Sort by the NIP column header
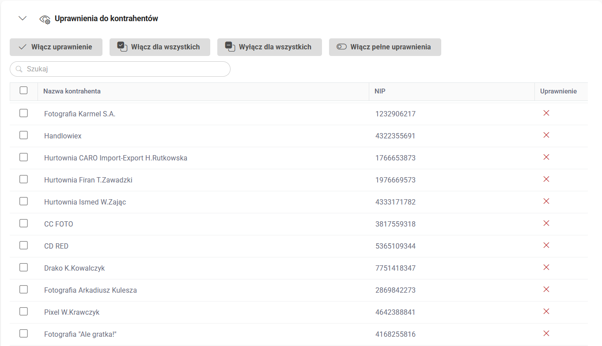The image size is (602, 346). coord(380,91)
